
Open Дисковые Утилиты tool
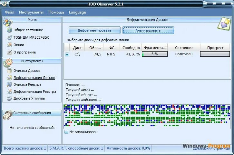(29, 98)
